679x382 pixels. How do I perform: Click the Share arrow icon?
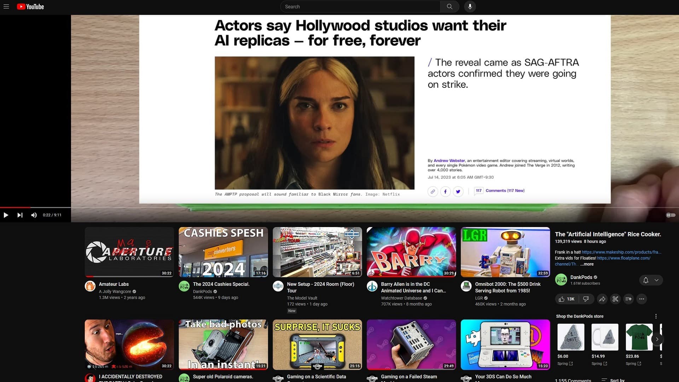pyautogui.click(x=602, y=299)
